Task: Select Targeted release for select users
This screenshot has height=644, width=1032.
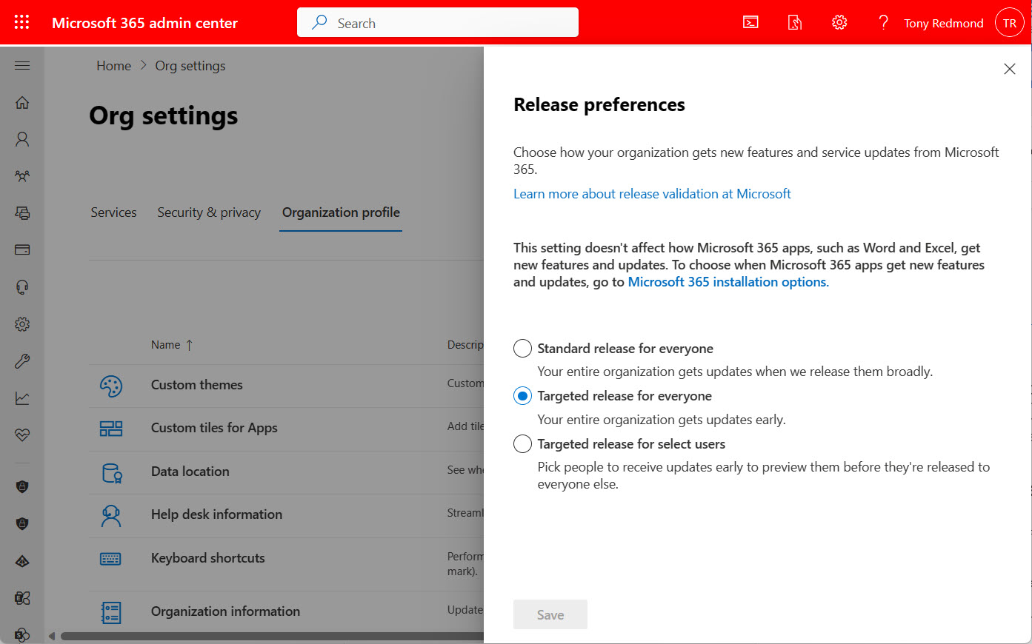Action: point(522,443)
